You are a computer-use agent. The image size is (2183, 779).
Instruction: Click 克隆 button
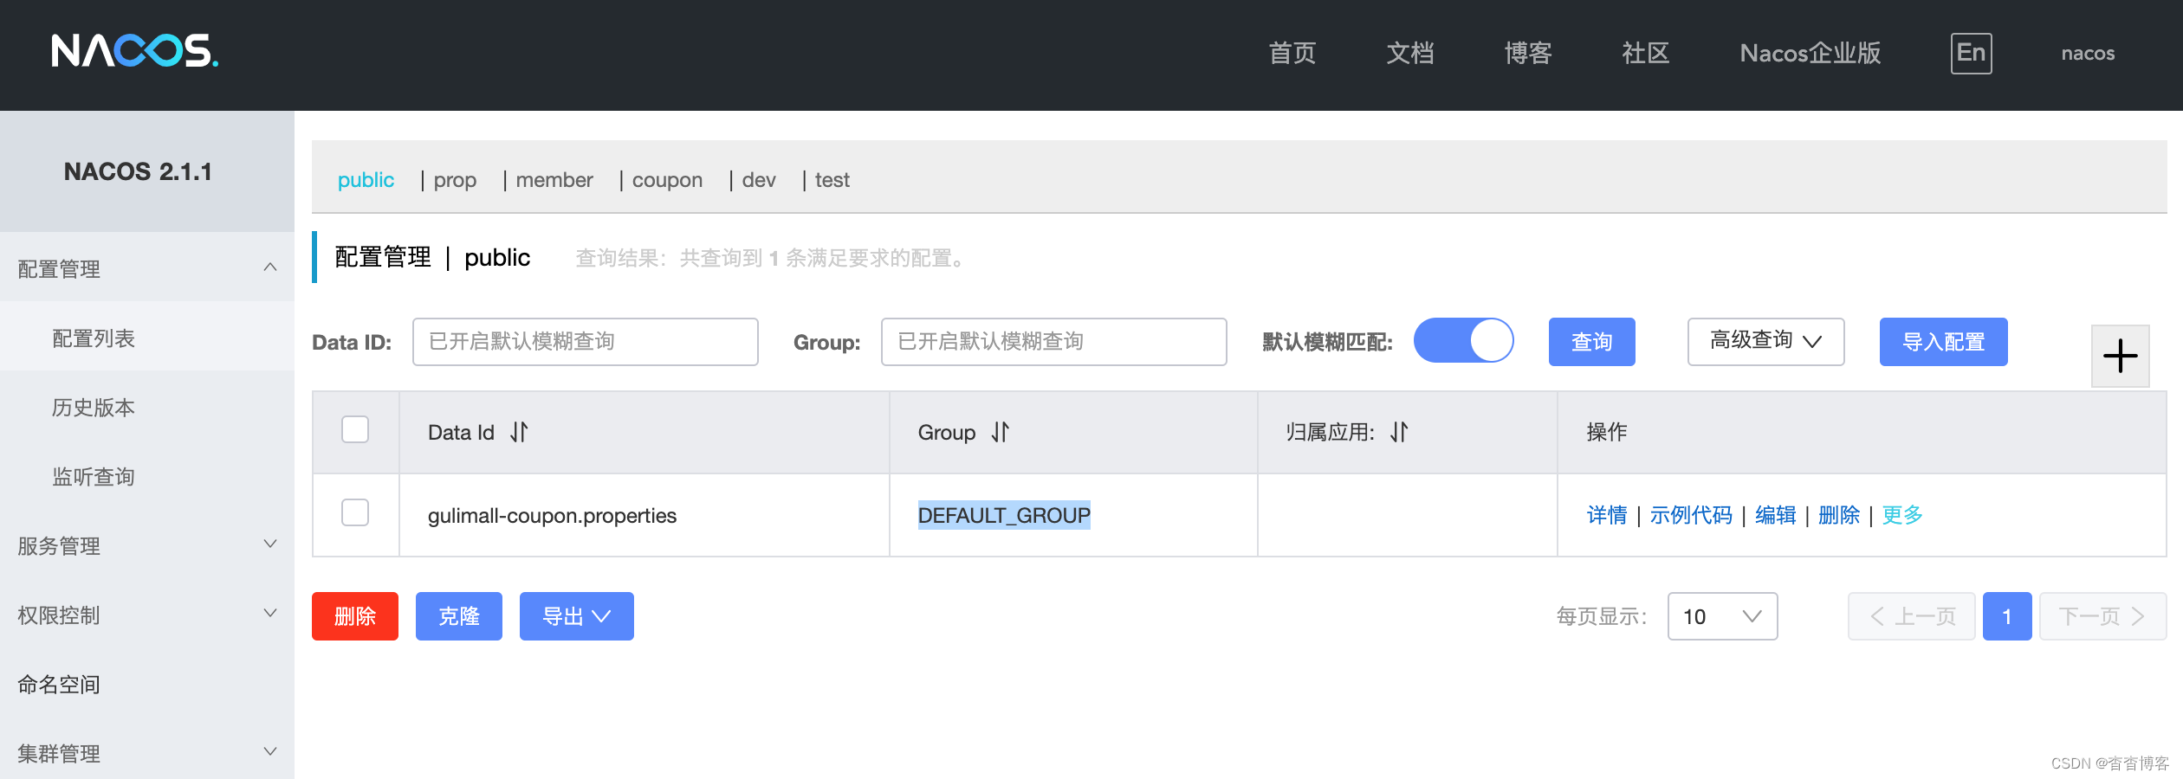click(459, 616)
